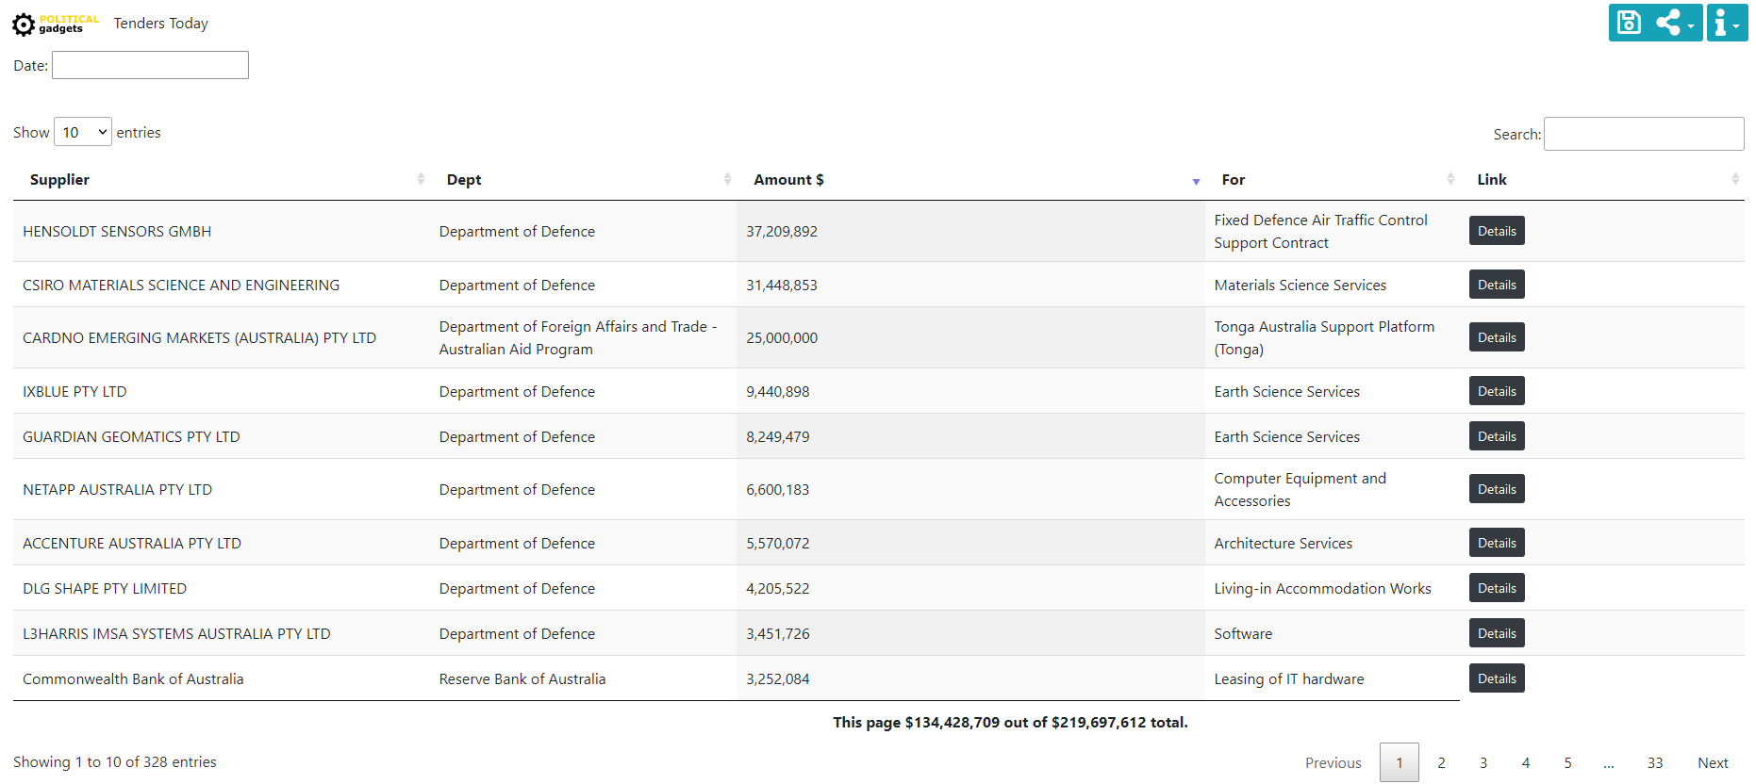The width and height of the screenshot is (1756, 784).
Task: Select amount 31,448,853 cell
Action: (x=970, y=285)
